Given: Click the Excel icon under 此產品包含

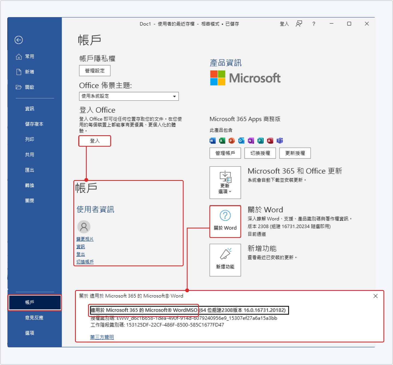Looking at the screenshot, I should click(x=222, y=140).
